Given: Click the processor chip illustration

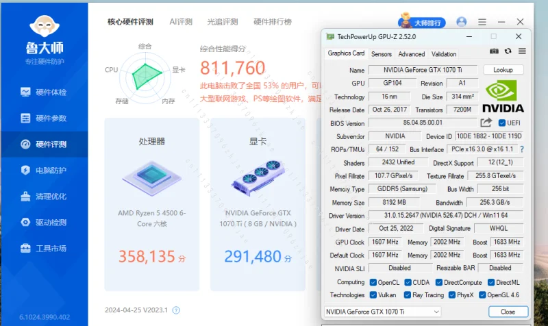Looking at the screenshot, I should click(x=151, y=178).
